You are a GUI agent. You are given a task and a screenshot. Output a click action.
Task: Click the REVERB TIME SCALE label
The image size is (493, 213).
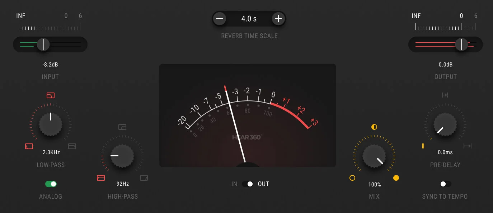249,36
